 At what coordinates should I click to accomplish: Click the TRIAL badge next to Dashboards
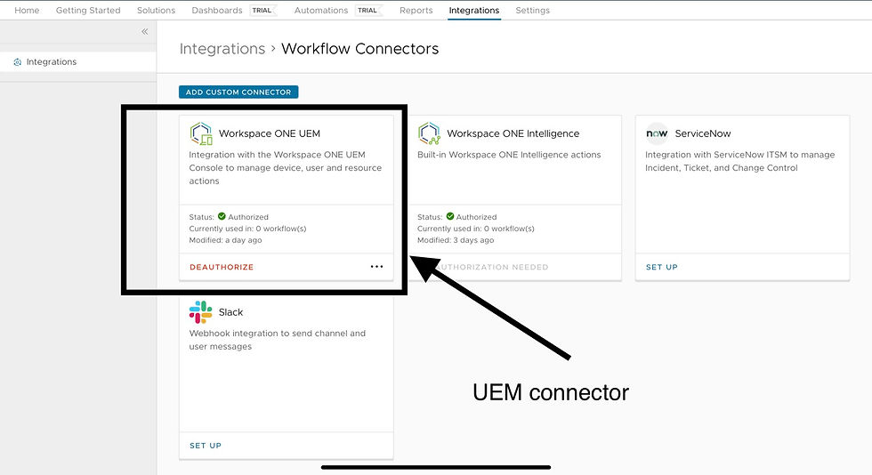coord(262,10)
